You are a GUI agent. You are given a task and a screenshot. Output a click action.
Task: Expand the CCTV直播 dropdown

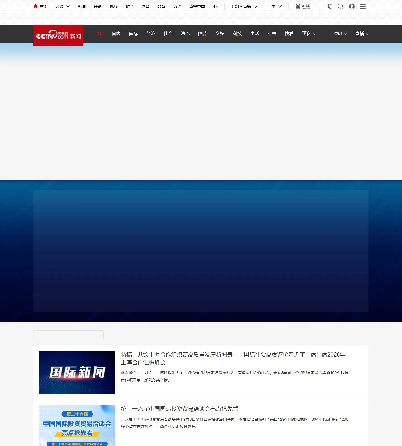[x=245, y=6]
